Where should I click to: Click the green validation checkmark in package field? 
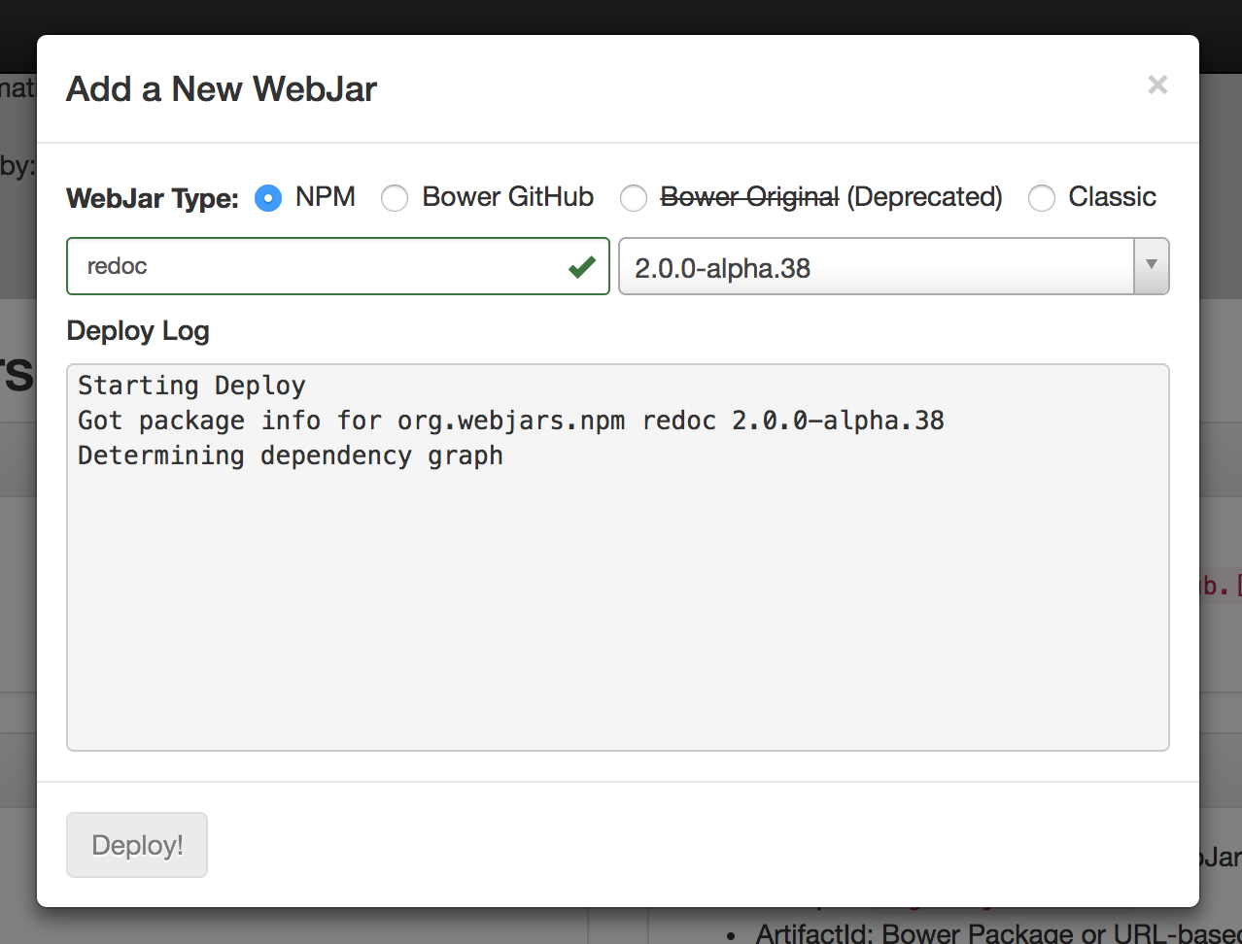point(580,266)
